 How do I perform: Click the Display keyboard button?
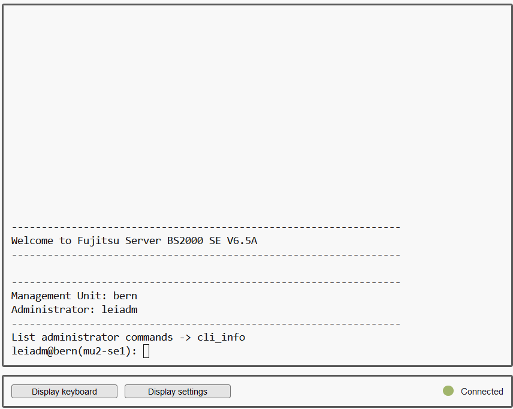pos(64,392)
